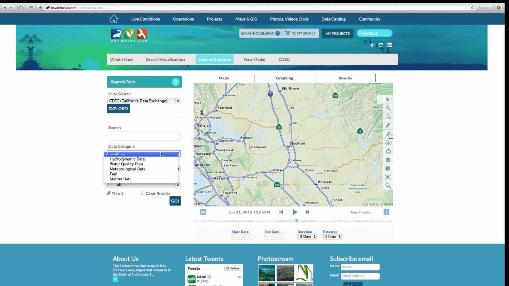The height and width of the screenshot is (286, 509).
Task: Select the ruler measure tool
Action: pyautogui.click(x=388, y=126)
